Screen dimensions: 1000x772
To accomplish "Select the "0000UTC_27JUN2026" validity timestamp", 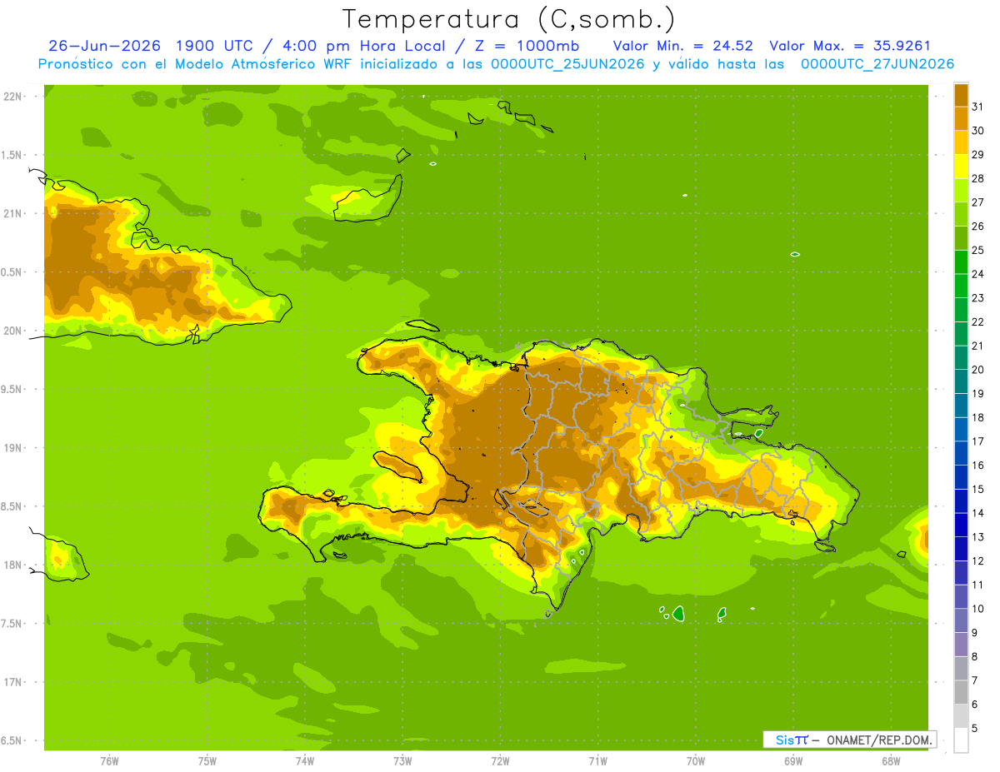I will pos(877,64).
